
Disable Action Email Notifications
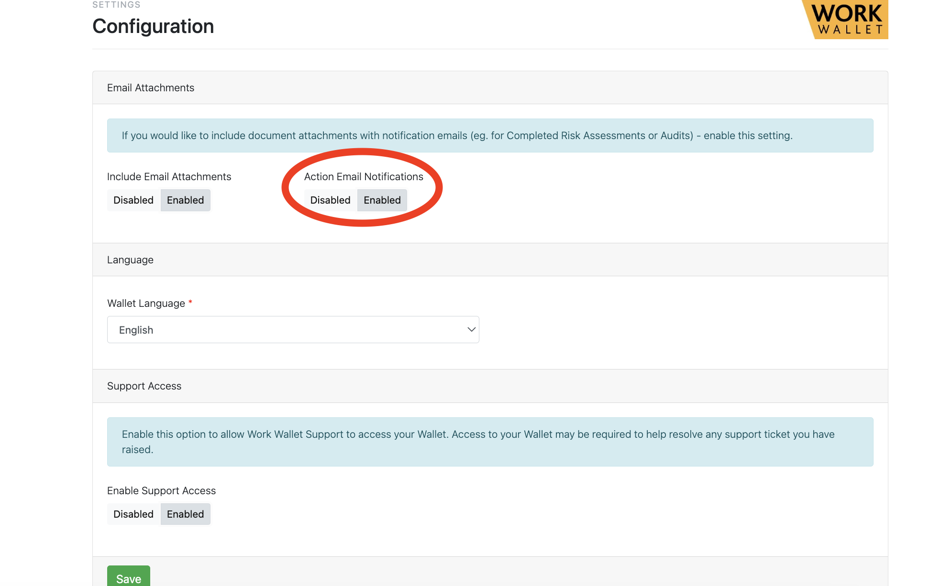click(x=331, y=200)
